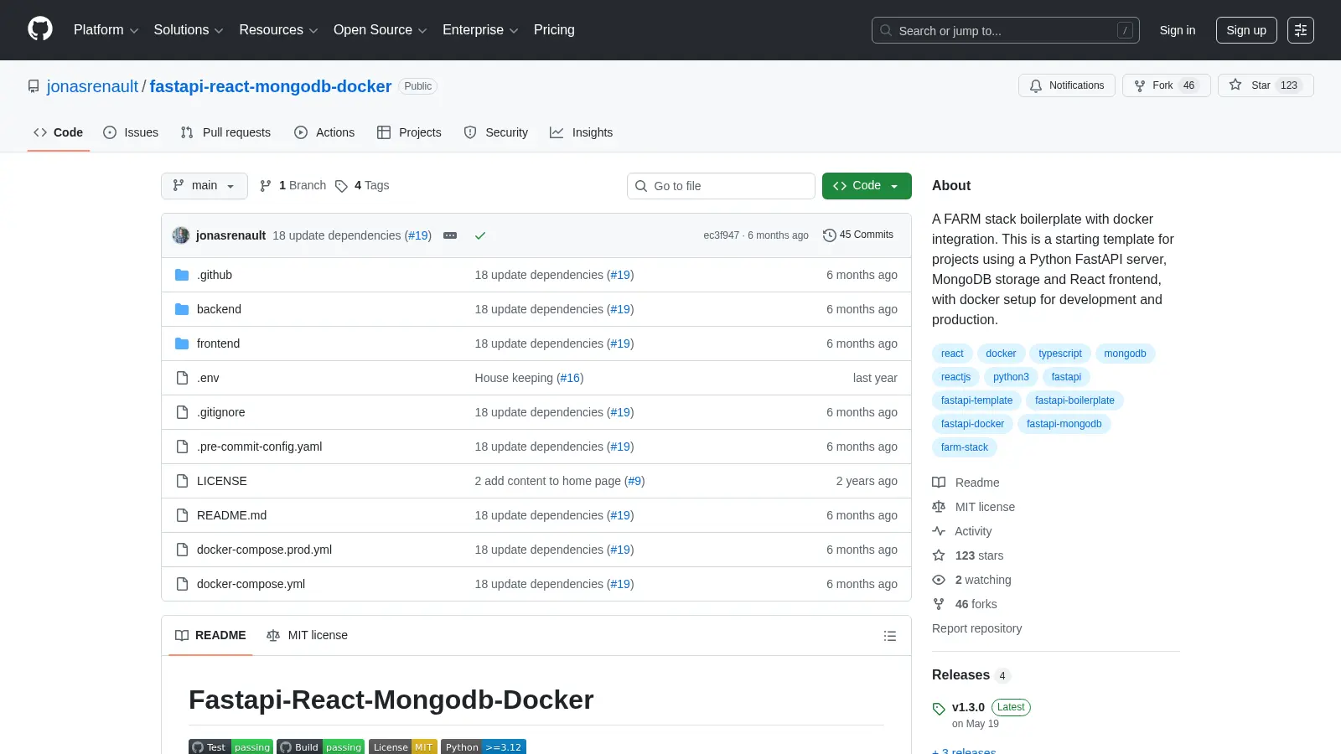Viewport: 1341px width, 754px height.
Task: Open the main branch selector dropdown
Action: [205, 186]
